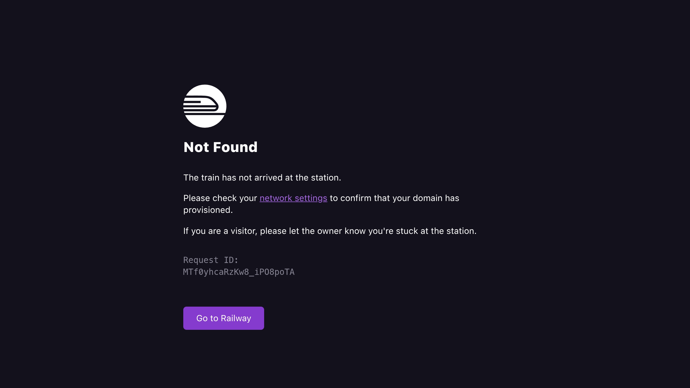
Task: Click the word "know" in the visitor sentence
Action: click(355, 231)
